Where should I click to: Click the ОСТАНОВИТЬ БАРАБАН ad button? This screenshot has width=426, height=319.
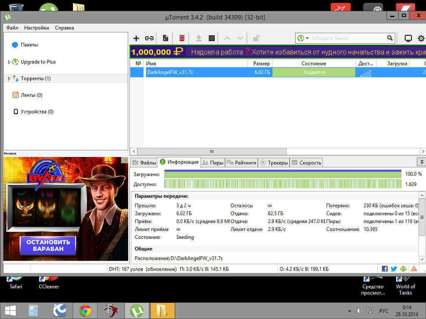point(48,245)
